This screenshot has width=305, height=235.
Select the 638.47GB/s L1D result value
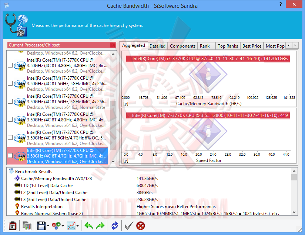(x=147, y=186)
